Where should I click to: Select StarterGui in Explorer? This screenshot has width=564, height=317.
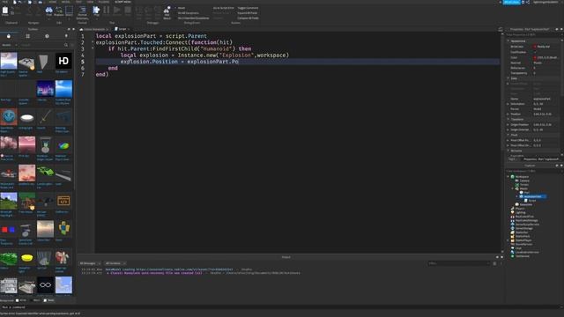click(x=522, y=232)
